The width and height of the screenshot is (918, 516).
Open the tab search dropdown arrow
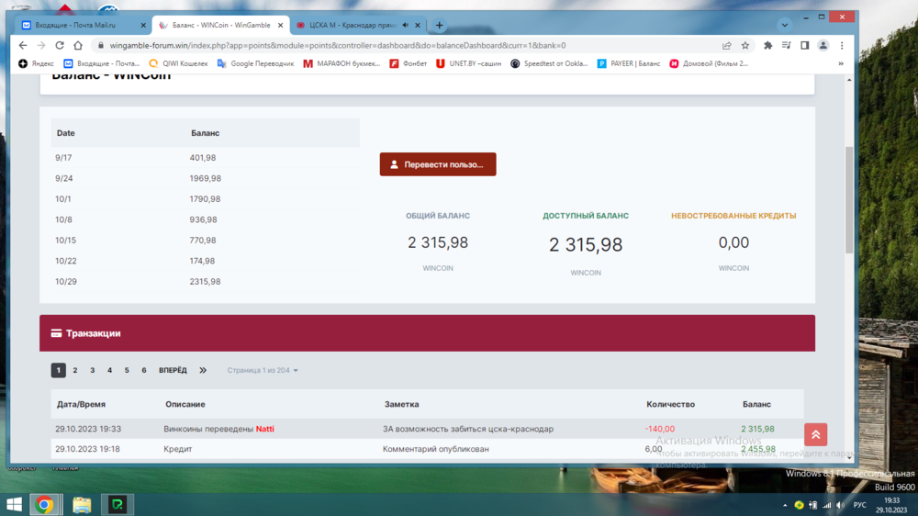click(x=784, y=25)
